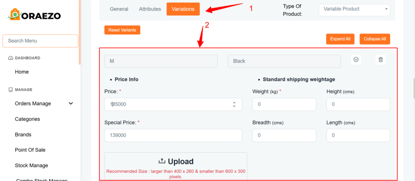Image resolution: width=415 pixels, height=181 pixels.
Task: Click the Search Menu input field
Action: click(40, 41)
